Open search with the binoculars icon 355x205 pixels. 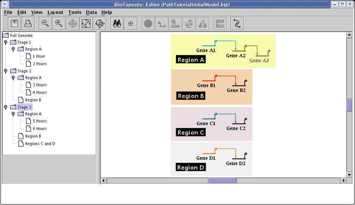coord(117,24)
